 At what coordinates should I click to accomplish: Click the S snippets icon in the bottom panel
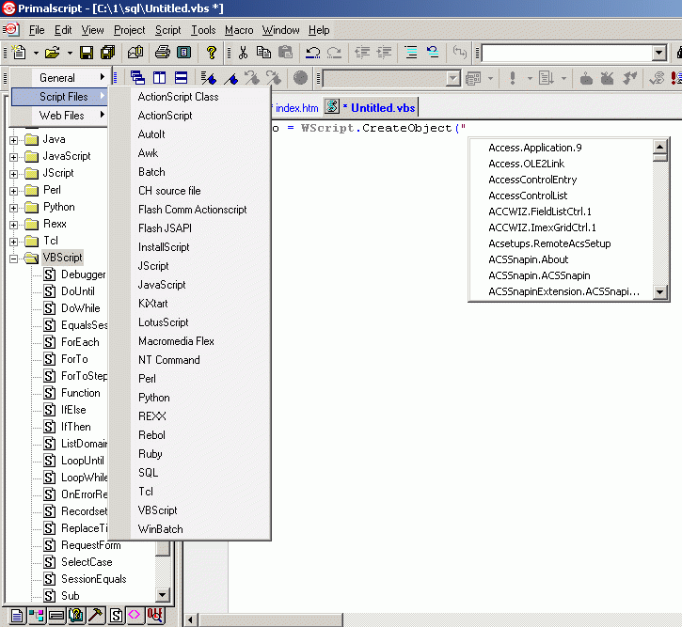pos(116,616)
